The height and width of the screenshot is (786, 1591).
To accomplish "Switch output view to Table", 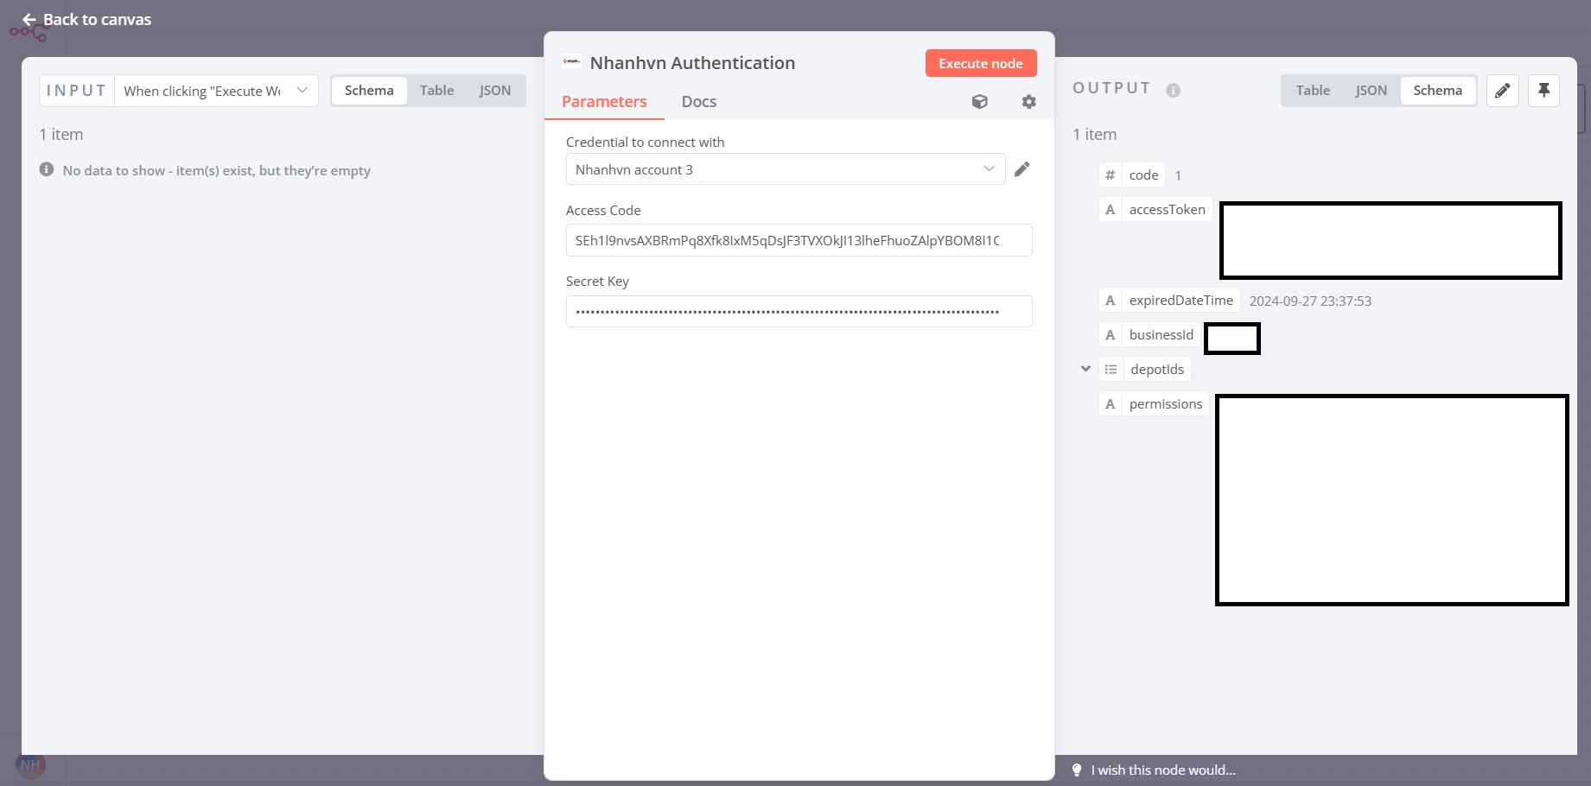I will [x=1313, y=91].
